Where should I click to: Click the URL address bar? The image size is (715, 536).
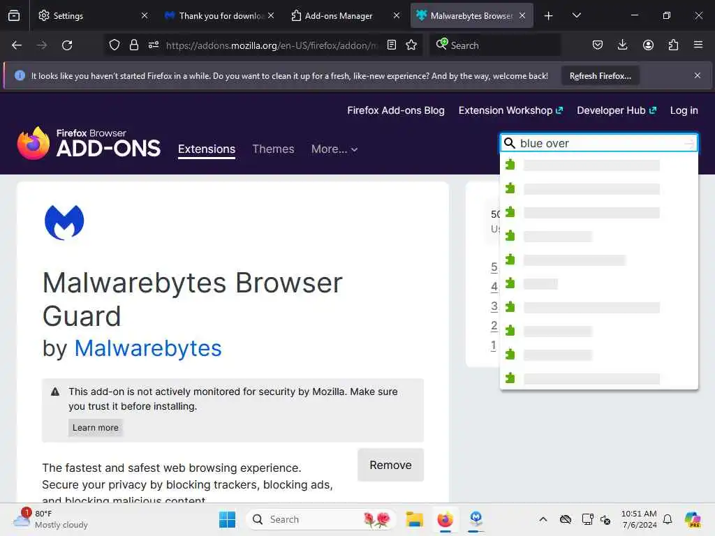272,45
